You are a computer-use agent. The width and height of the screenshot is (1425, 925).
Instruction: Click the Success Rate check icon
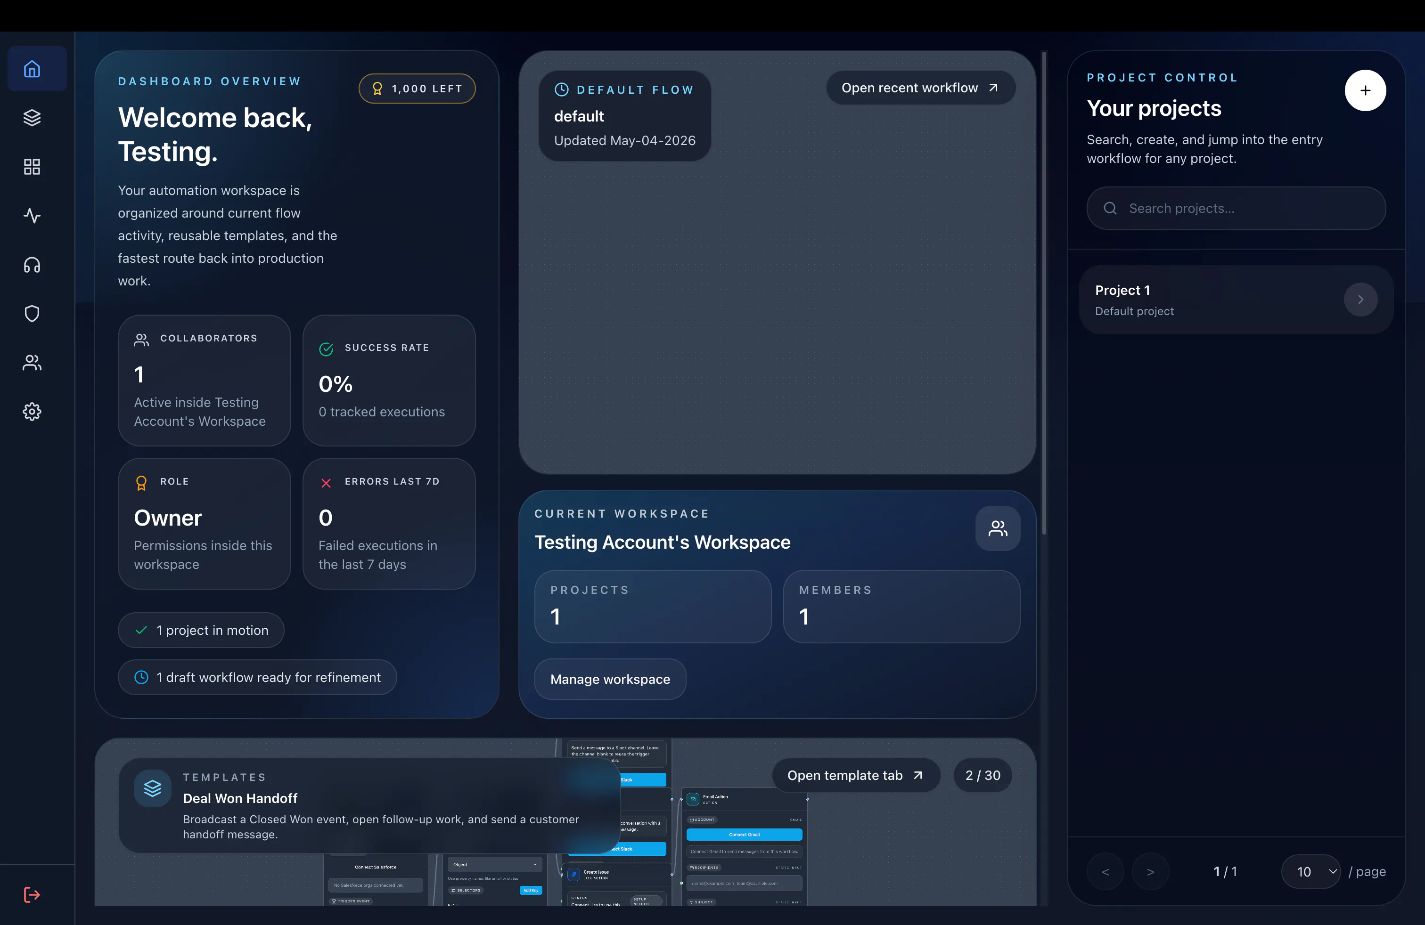click(326, 349)
